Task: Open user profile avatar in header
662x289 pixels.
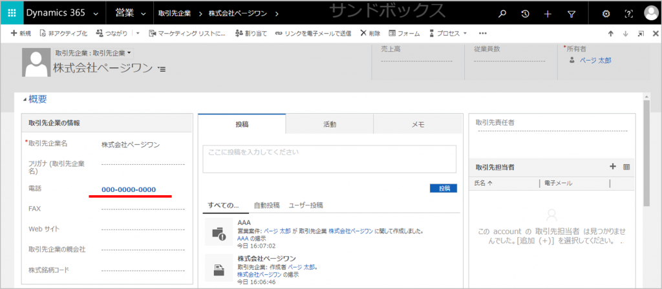Action: 650,13
